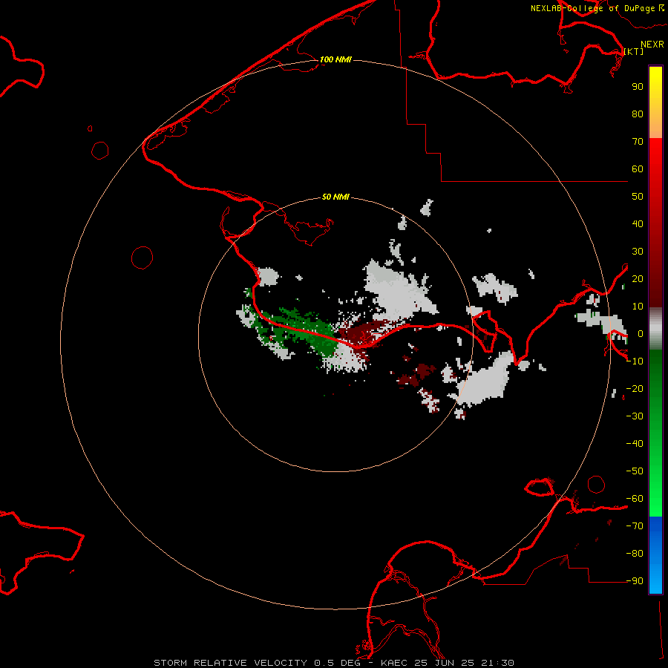The height and width of the screenshot is (668, 668).
Task: Click the 30 value on velocity scale
Action: click(638, 252)
